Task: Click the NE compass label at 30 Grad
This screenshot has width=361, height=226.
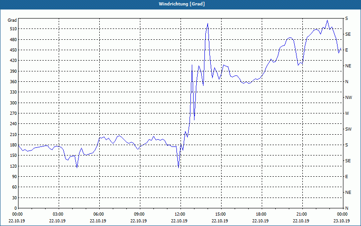Action: (348, 193)
